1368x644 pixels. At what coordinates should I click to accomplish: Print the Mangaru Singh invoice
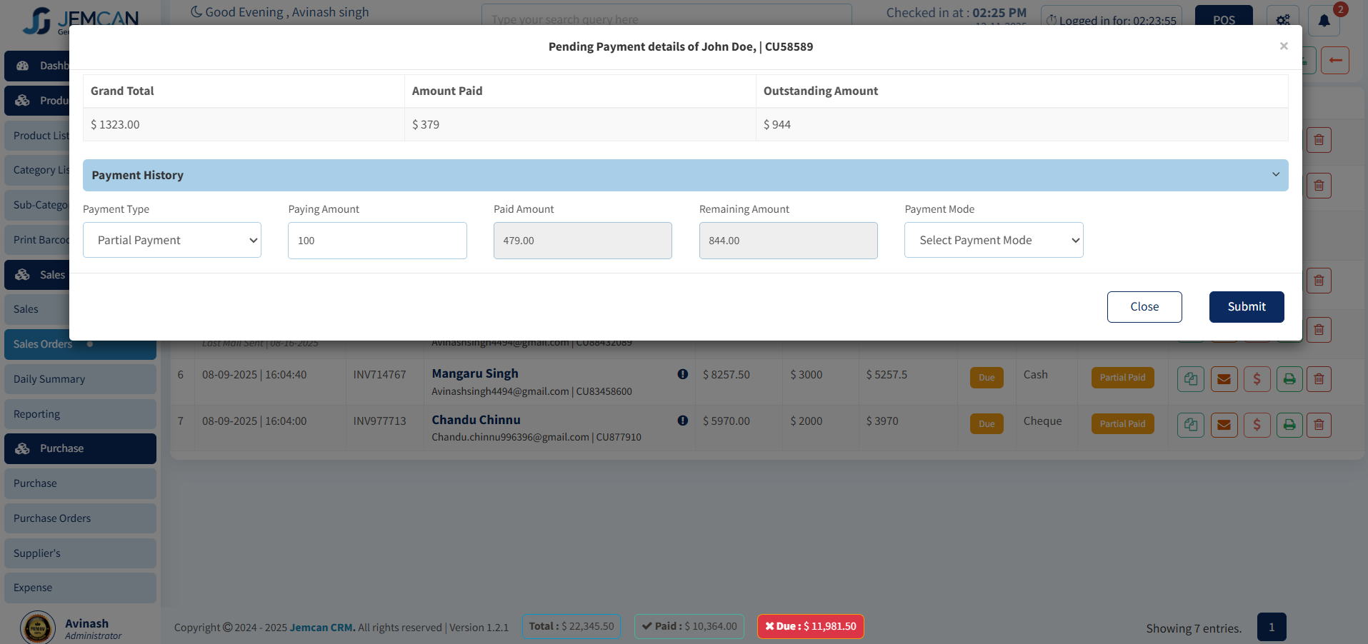click(1289, 379)
